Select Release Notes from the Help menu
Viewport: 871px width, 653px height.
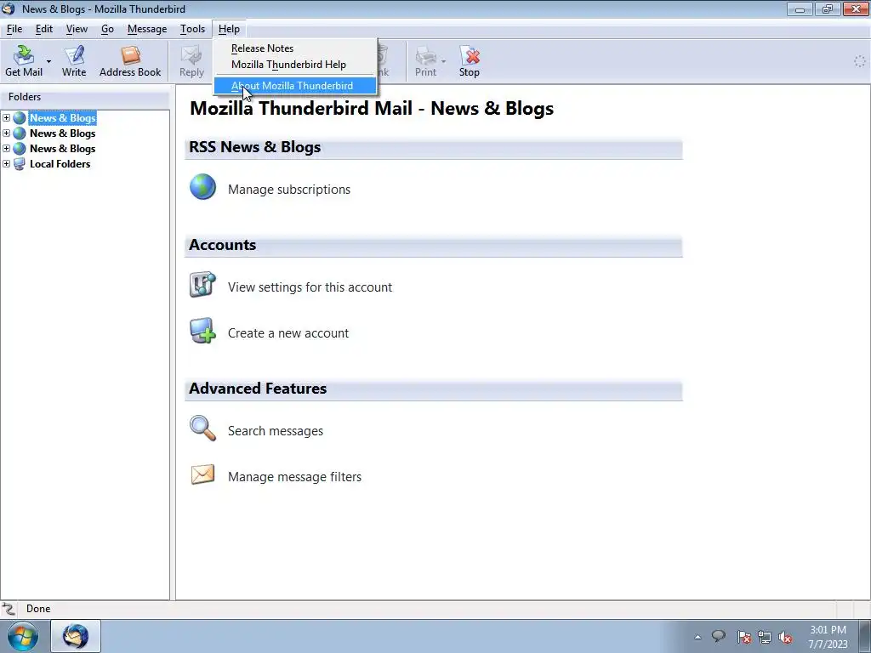point(262,48)
